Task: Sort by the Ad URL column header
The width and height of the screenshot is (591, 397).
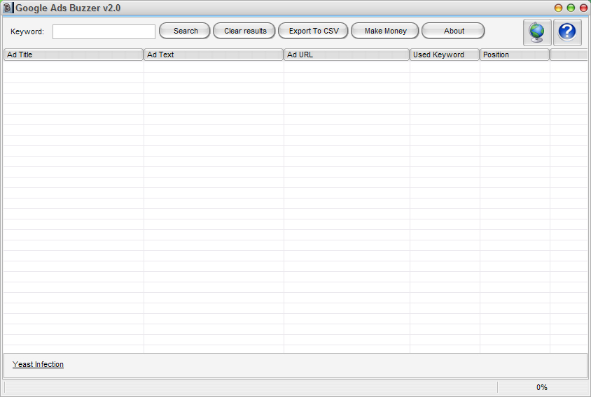Action: pyautogui.click(x=347, y=55)
